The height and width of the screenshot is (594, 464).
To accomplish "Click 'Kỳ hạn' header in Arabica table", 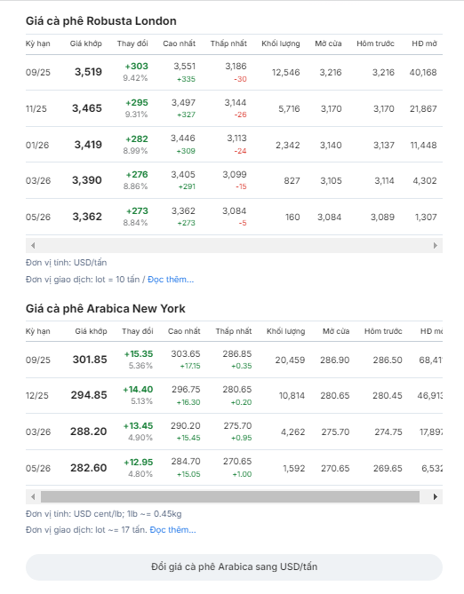I will (x=38, y=331).
